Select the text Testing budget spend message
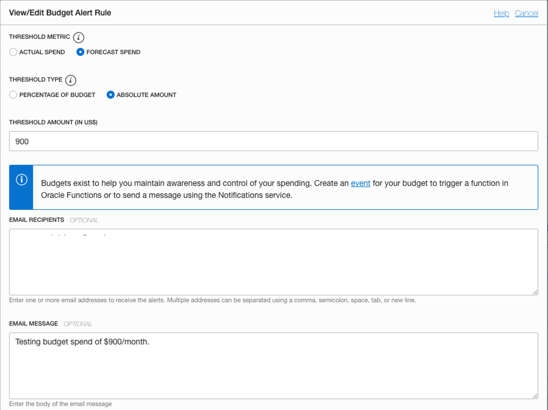Screen dimensions: 548x410 point(82,342)
